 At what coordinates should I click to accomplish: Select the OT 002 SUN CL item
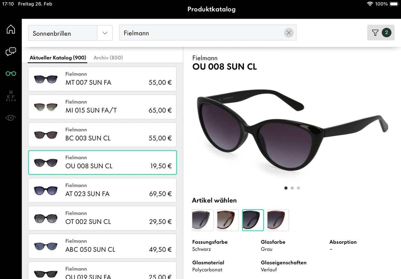pyautogui.click(x=102, y=218)
